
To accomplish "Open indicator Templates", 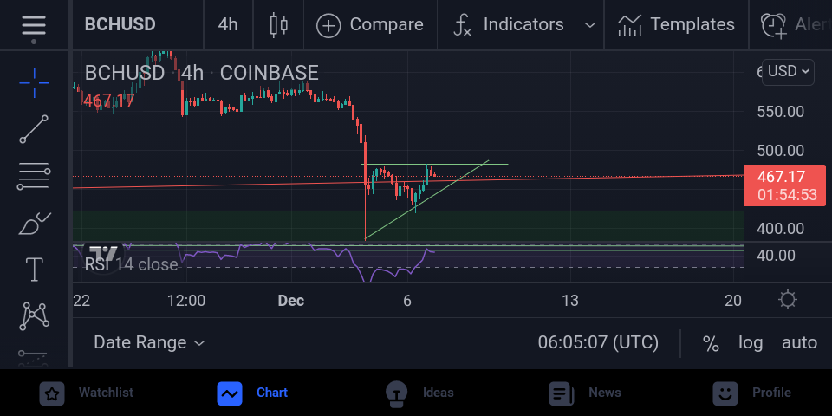I will click(x=676, y=25).
